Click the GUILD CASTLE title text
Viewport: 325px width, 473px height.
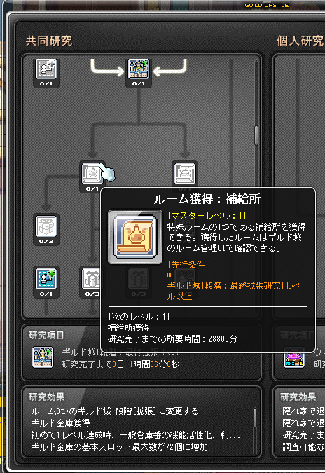266,5
